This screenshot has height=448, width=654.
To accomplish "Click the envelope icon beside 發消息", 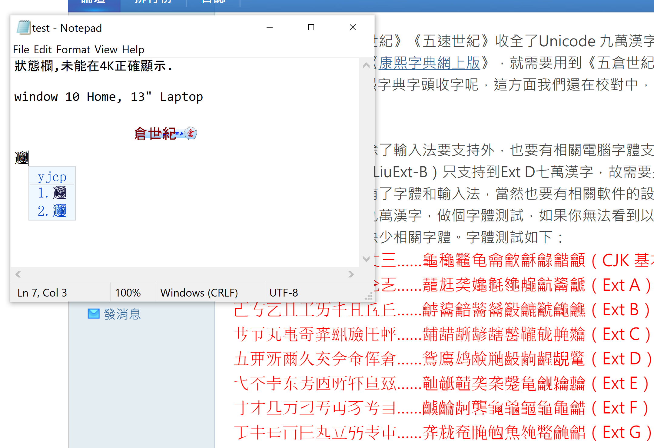I will tap(94, 314).
